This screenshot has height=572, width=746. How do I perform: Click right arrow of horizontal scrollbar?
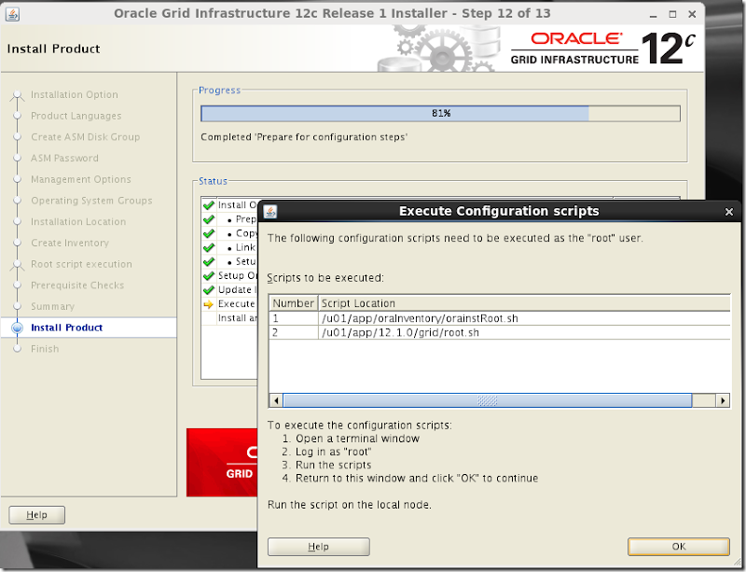tap(724, 400)
